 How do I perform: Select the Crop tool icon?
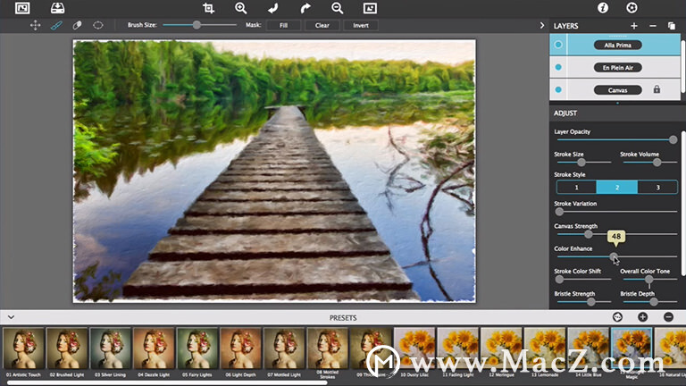209,8
